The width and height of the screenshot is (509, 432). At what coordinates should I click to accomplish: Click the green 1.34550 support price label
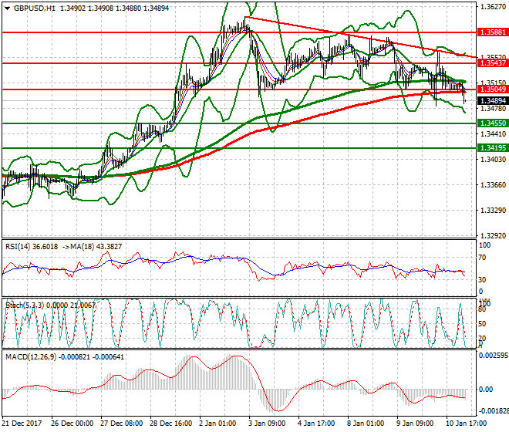(493, 123)
